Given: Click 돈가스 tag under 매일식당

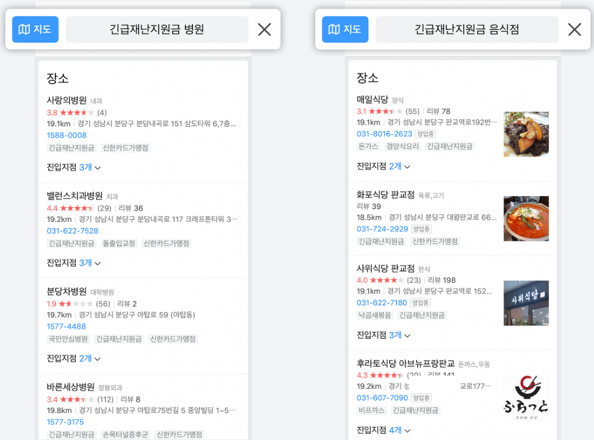Looking at the screenshot, I should (368, 146).
